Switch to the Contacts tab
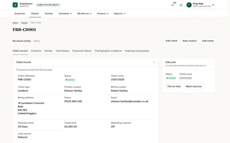Screen dimensions: 230x143 pos(36,51)
